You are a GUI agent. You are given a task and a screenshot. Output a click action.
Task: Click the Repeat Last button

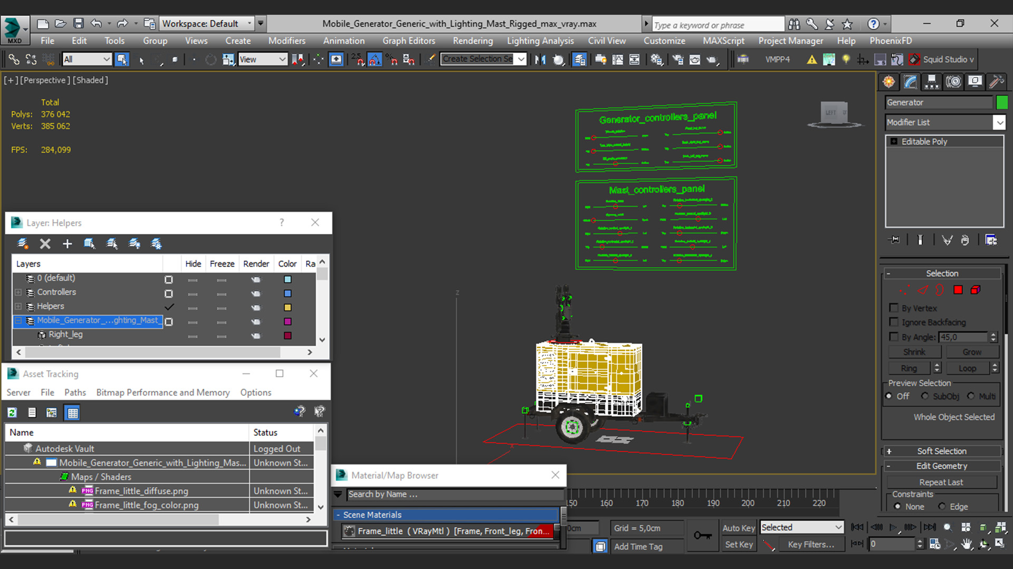tap(941, 482)
